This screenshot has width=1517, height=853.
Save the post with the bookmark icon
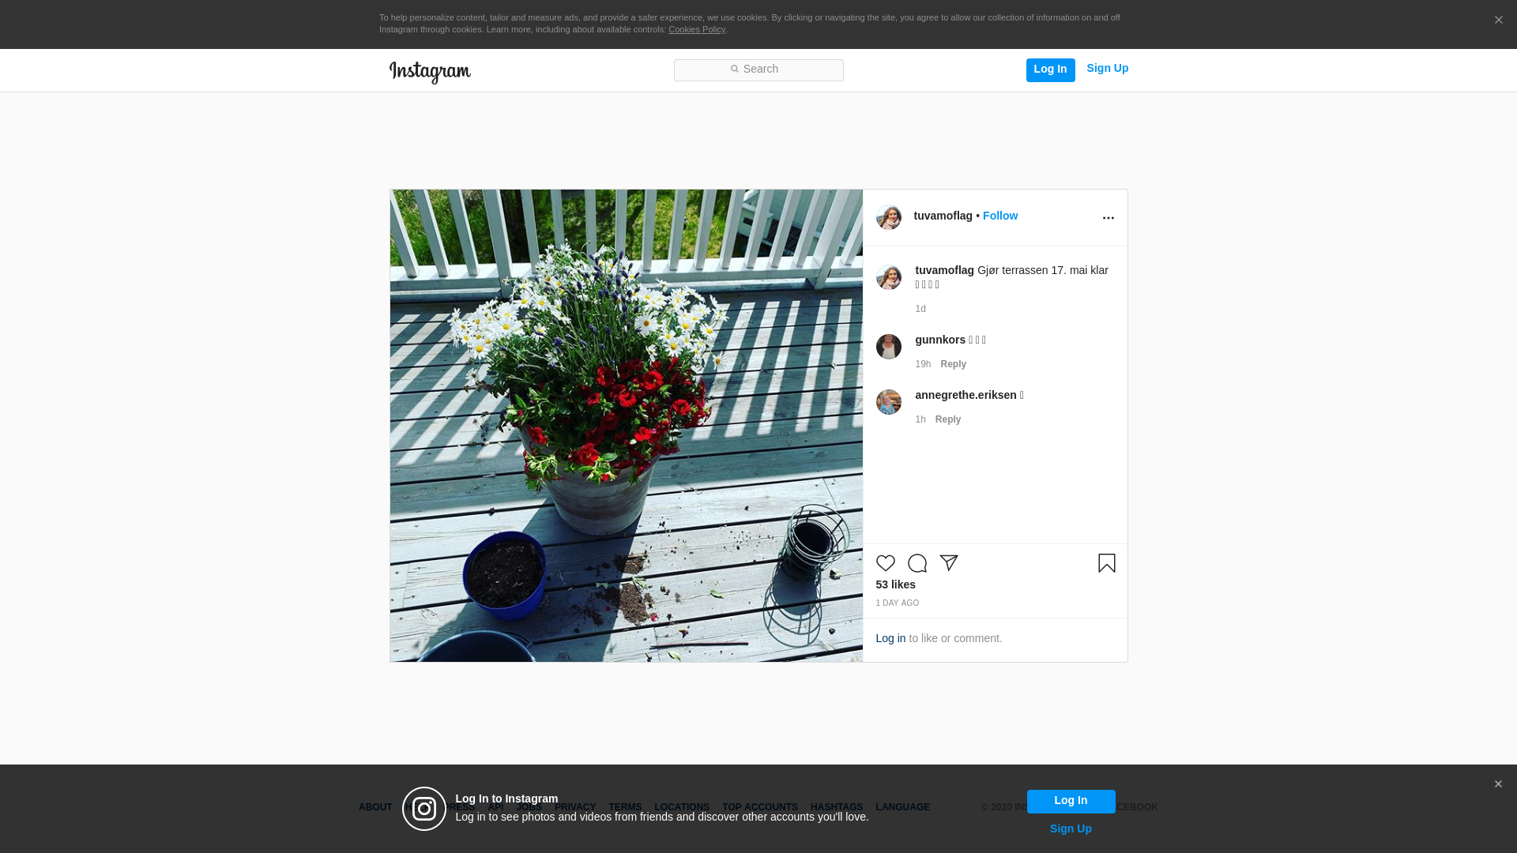[1106, 563]
